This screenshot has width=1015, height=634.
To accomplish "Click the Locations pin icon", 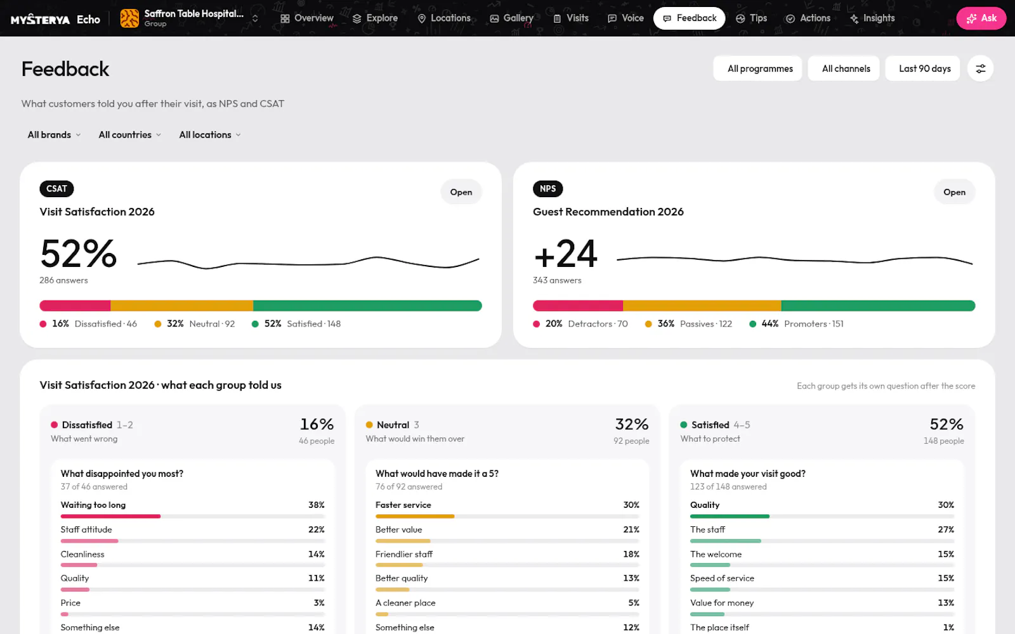I will tap(421, 18).
